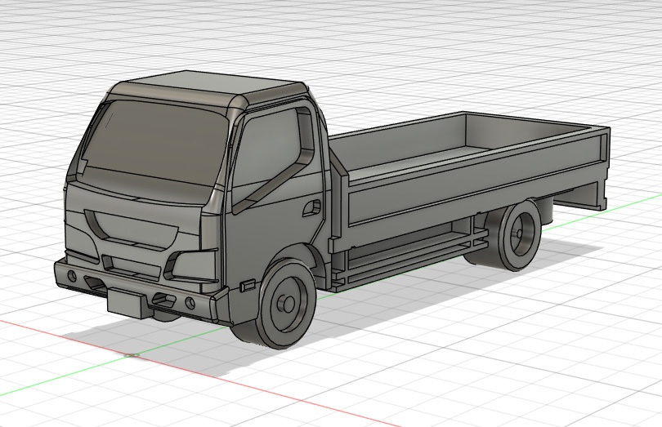662x427 pixels.
Task: Click the origin point where axes cross
Action: click(x=132, y=355)
